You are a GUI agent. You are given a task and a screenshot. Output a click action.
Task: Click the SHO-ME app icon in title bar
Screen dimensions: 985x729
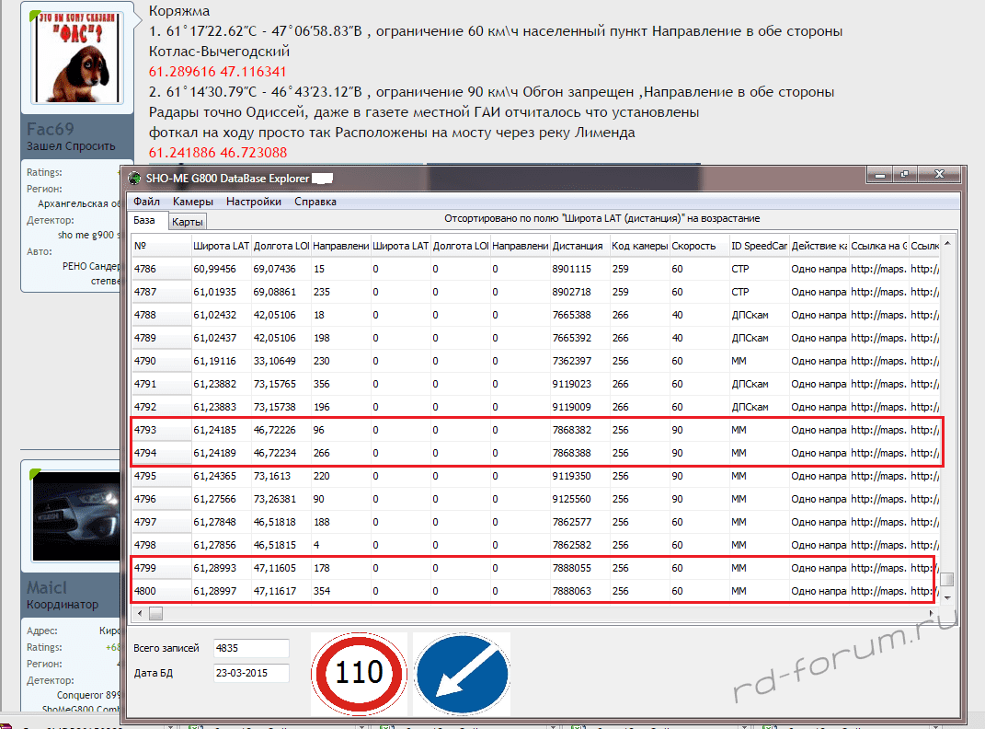135,178
